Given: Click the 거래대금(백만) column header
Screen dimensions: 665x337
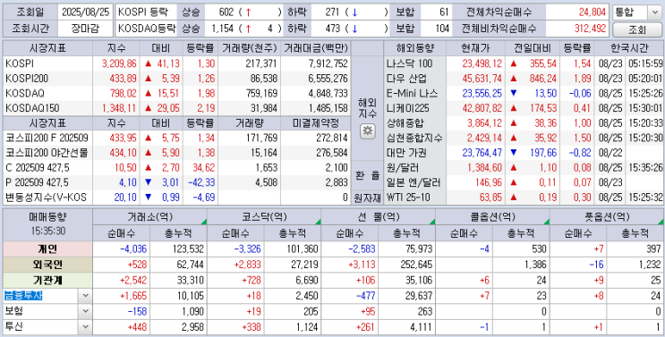Looking at the screenshot, I should (316, 48).
